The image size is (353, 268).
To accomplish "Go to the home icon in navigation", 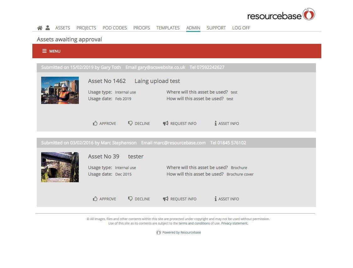I will [x=40, y=28].
